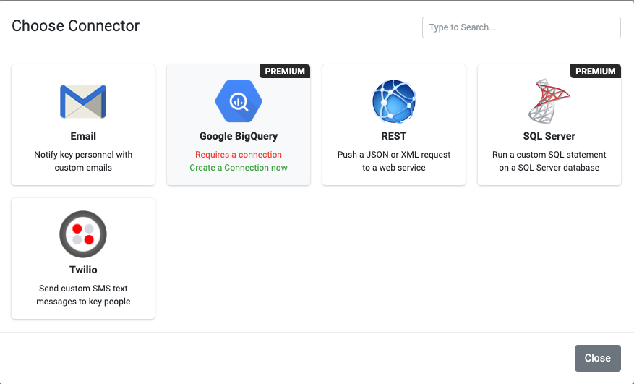Select the Twilio connector title
The height and width of the screenshot is (384, 634).
point(83,270)
